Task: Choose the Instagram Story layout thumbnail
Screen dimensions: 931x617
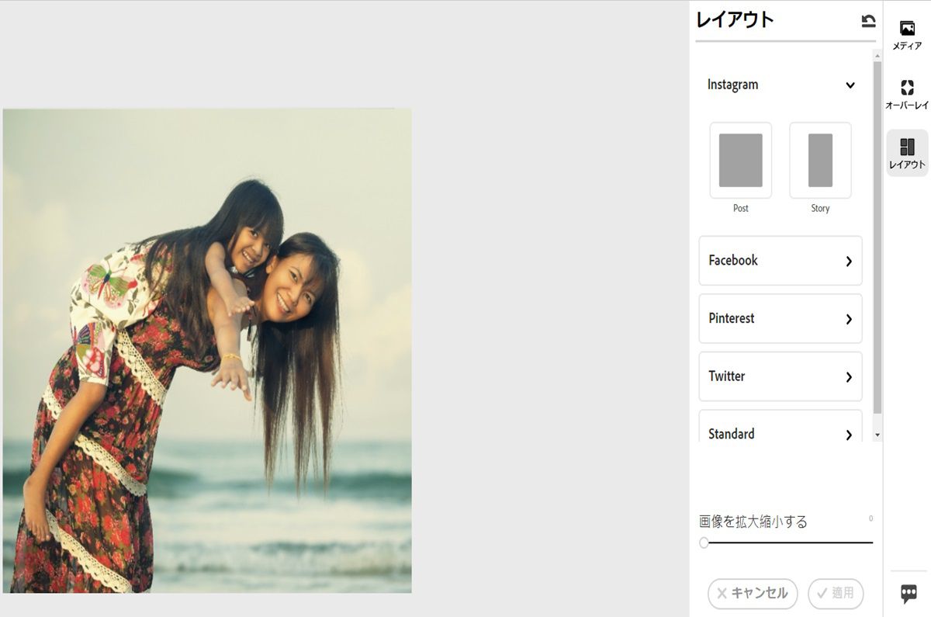Action: click(x=820, y=161)
